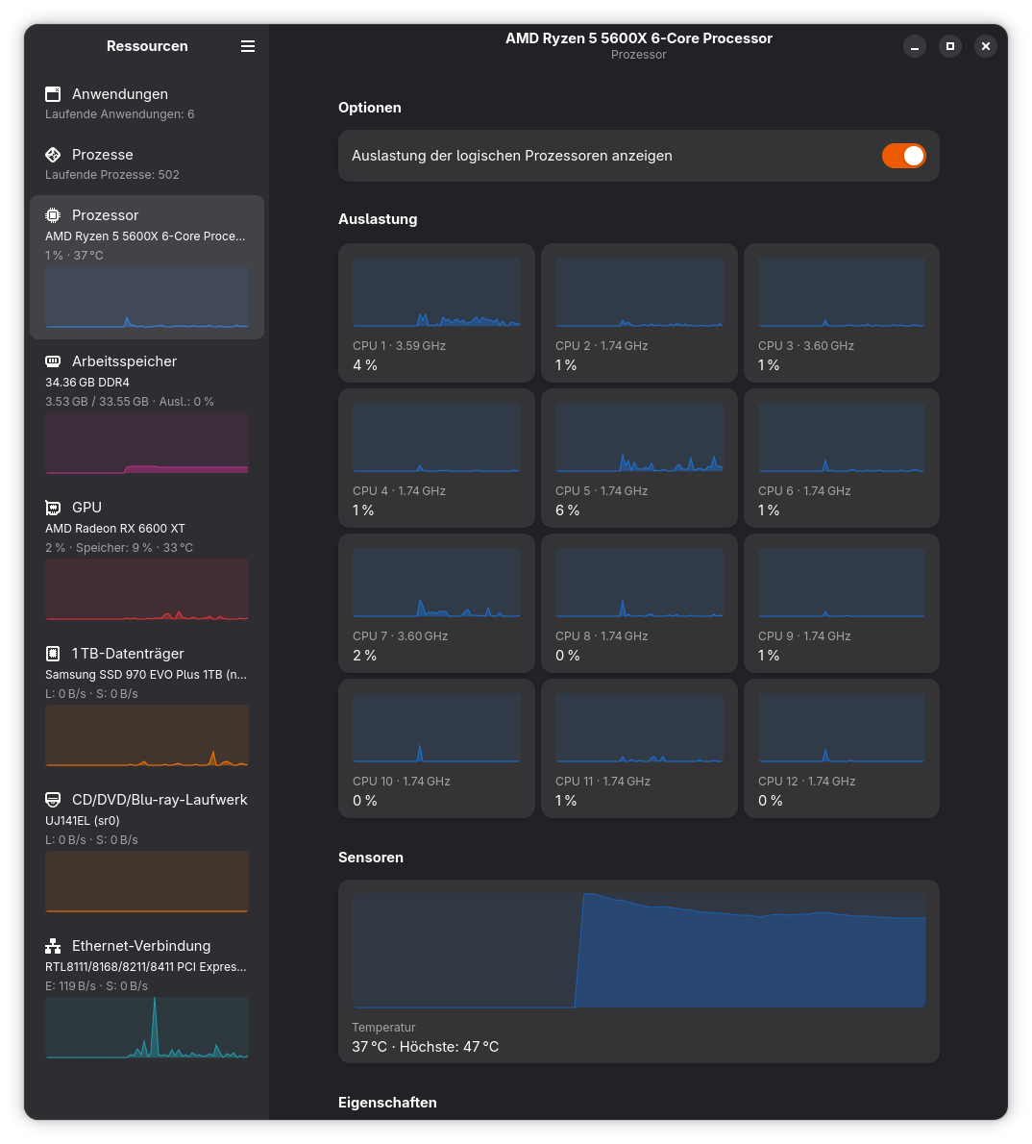Click the UJ141EL drive activity graph

point(147,882)
